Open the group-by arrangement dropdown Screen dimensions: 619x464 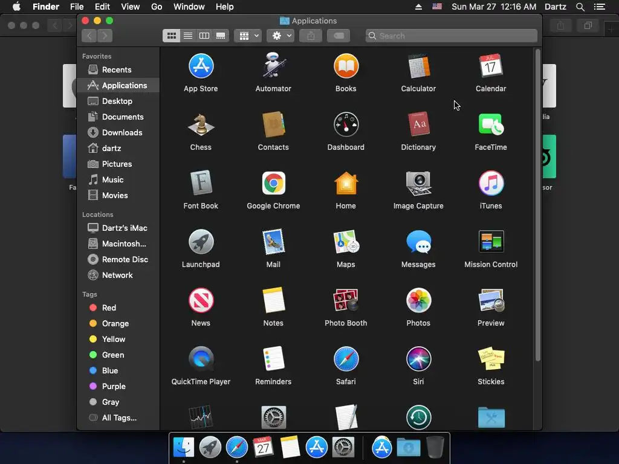coord(248,36)
